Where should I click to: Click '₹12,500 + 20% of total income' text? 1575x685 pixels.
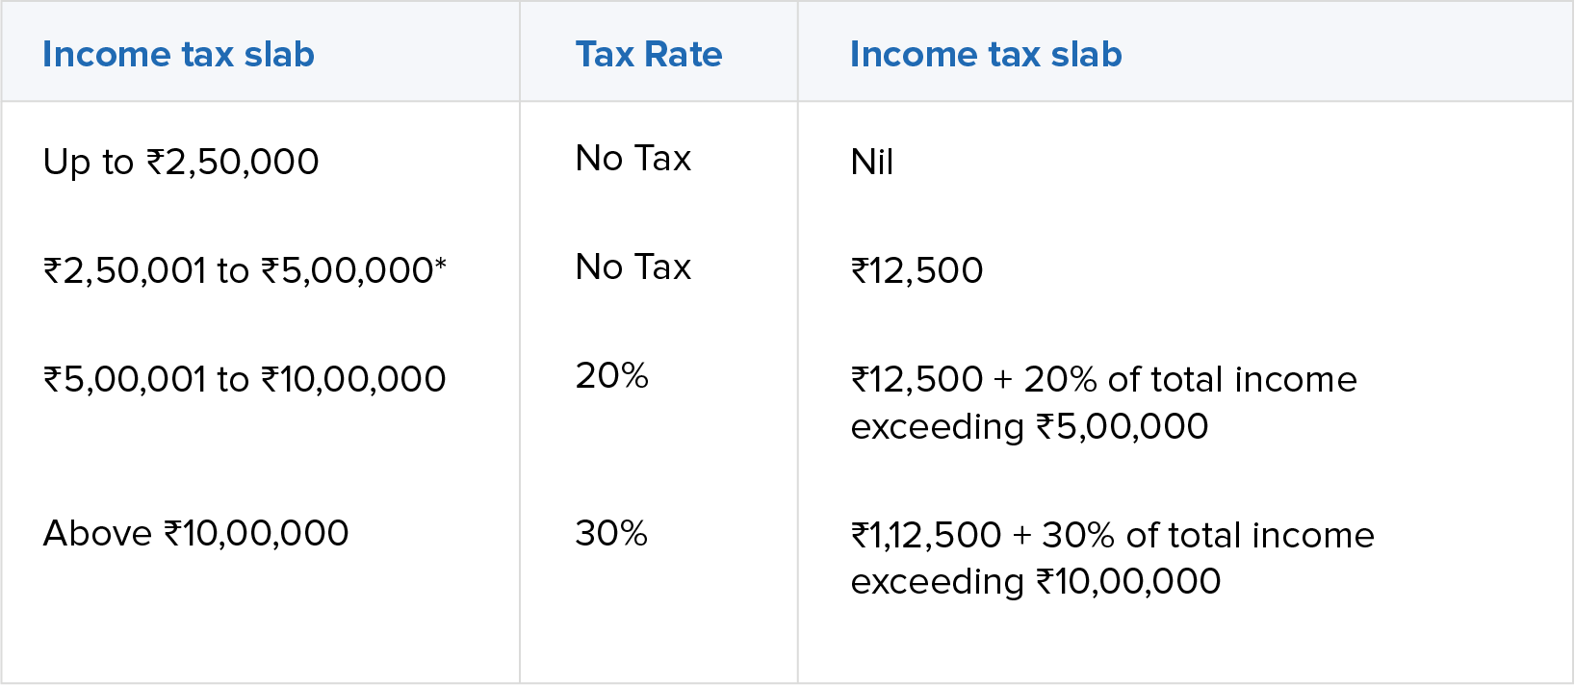(1103, 380)
